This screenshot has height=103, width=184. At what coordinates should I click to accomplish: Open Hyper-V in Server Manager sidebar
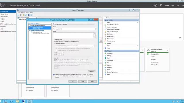[x=4, y=27]
